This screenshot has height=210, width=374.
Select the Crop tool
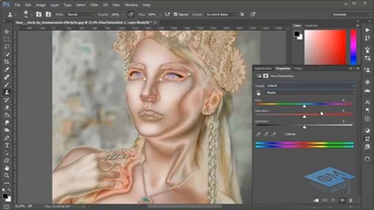coord(6,62)
